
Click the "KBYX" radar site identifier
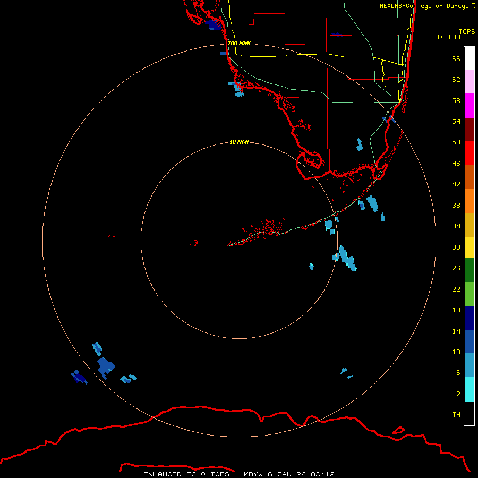(x=253, y=474)
